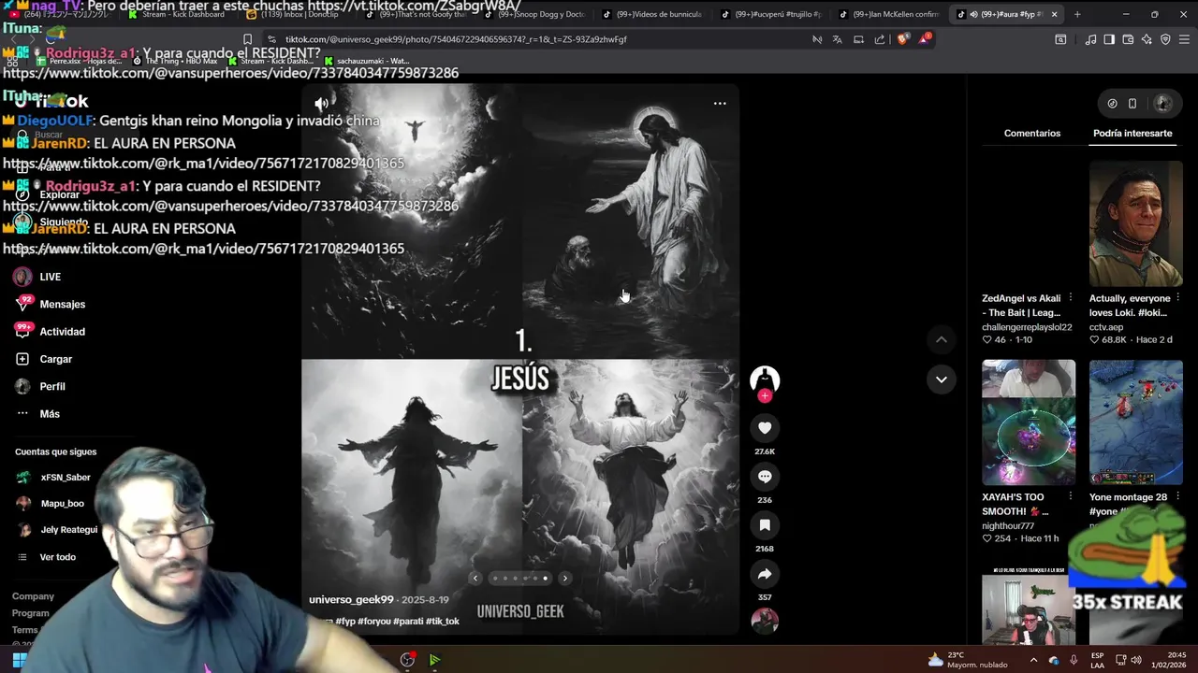This screenshot has width=1198, height=673.
Task: Open The Thing HBO Max bookmark
Action: [175, 61]
